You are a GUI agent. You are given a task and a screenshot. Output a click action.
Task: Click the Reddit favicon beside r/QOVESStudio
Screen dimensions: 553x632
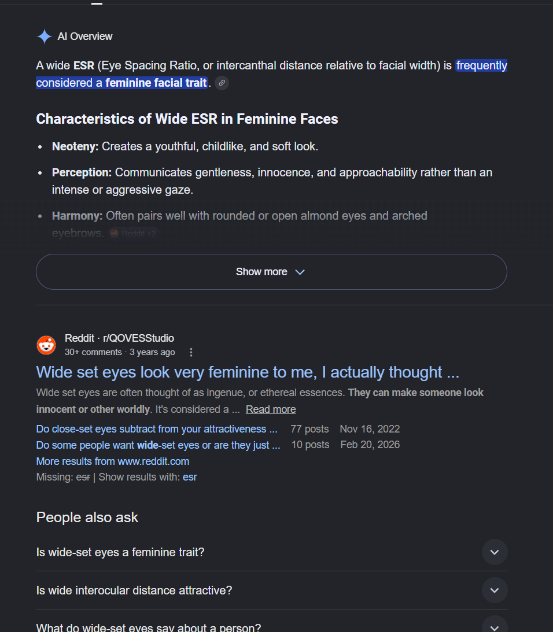click(x=46, y=345)
